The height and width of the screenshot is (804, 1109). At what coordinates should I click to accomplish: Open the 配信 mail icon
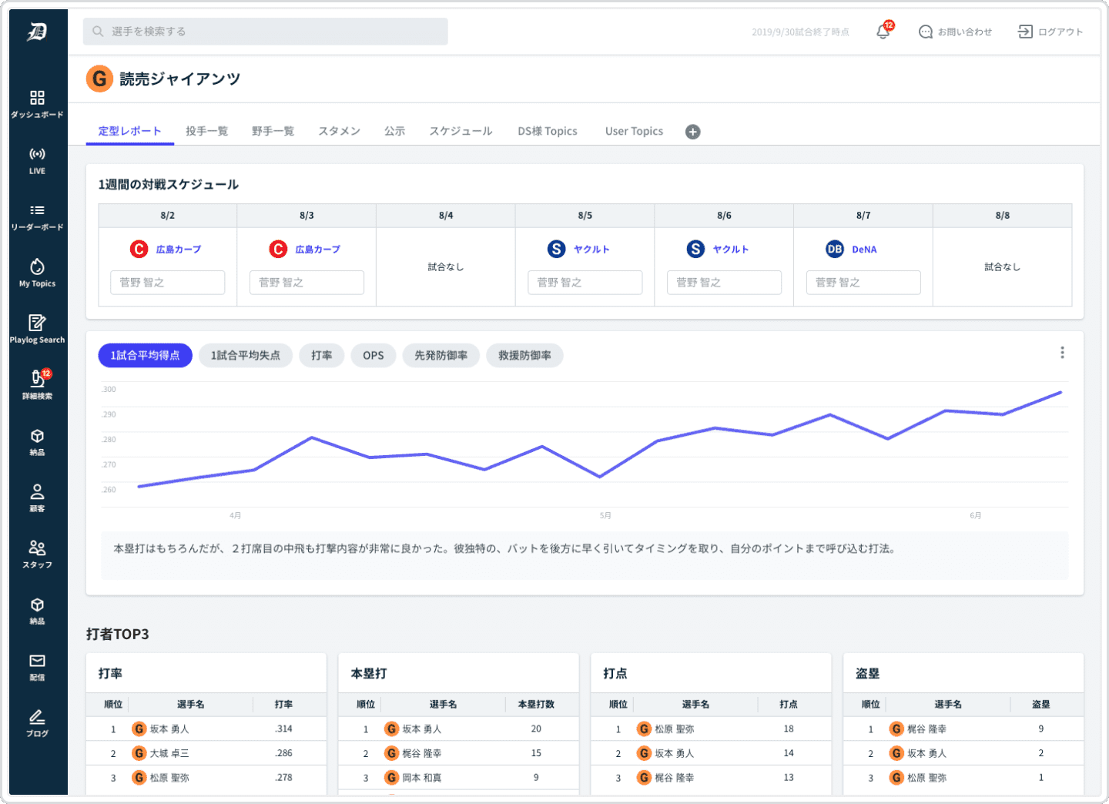point(37,661)
